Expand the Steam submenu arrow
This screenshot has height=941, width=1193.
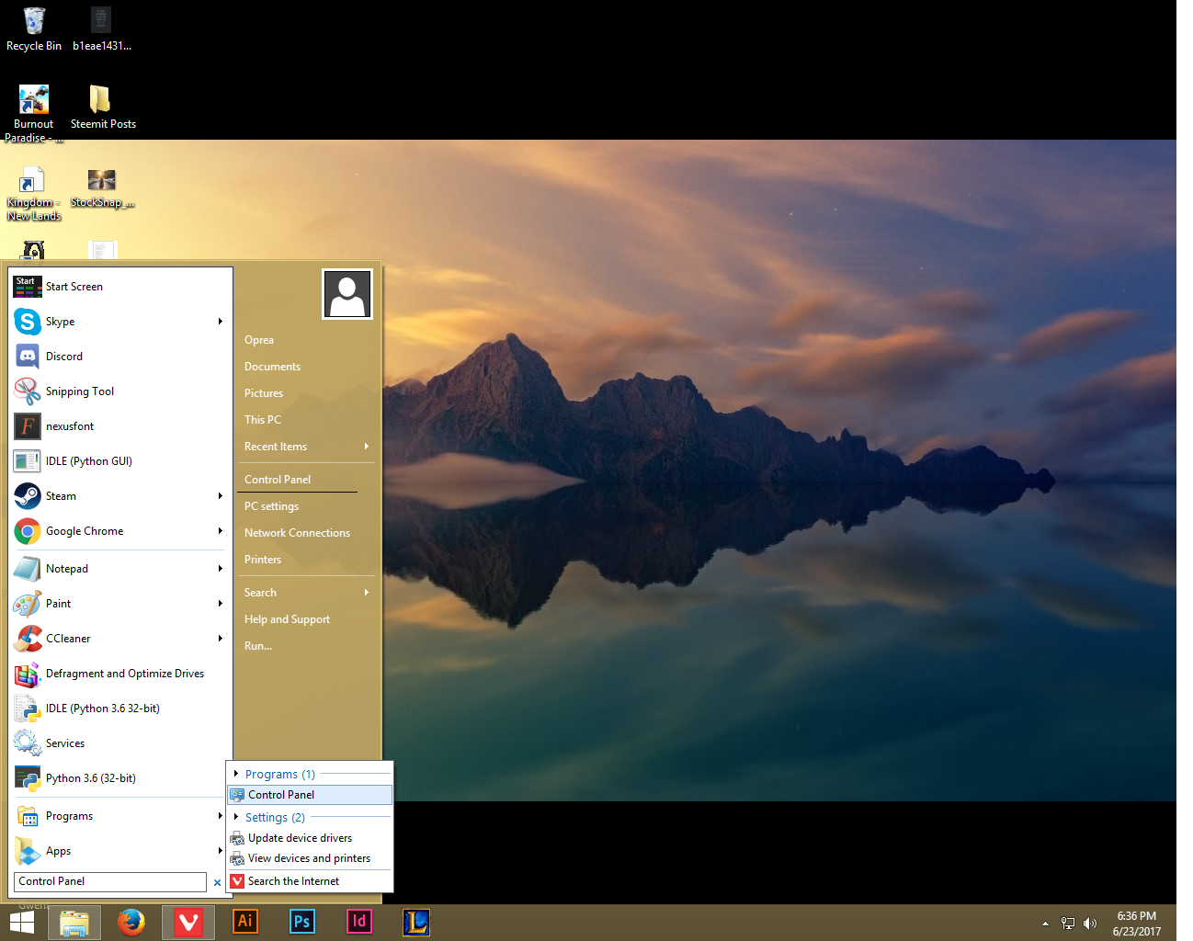221,496
